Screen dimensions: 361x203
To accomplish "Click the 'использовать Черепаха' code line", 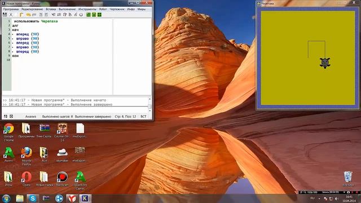I will [x=36, y=21].
